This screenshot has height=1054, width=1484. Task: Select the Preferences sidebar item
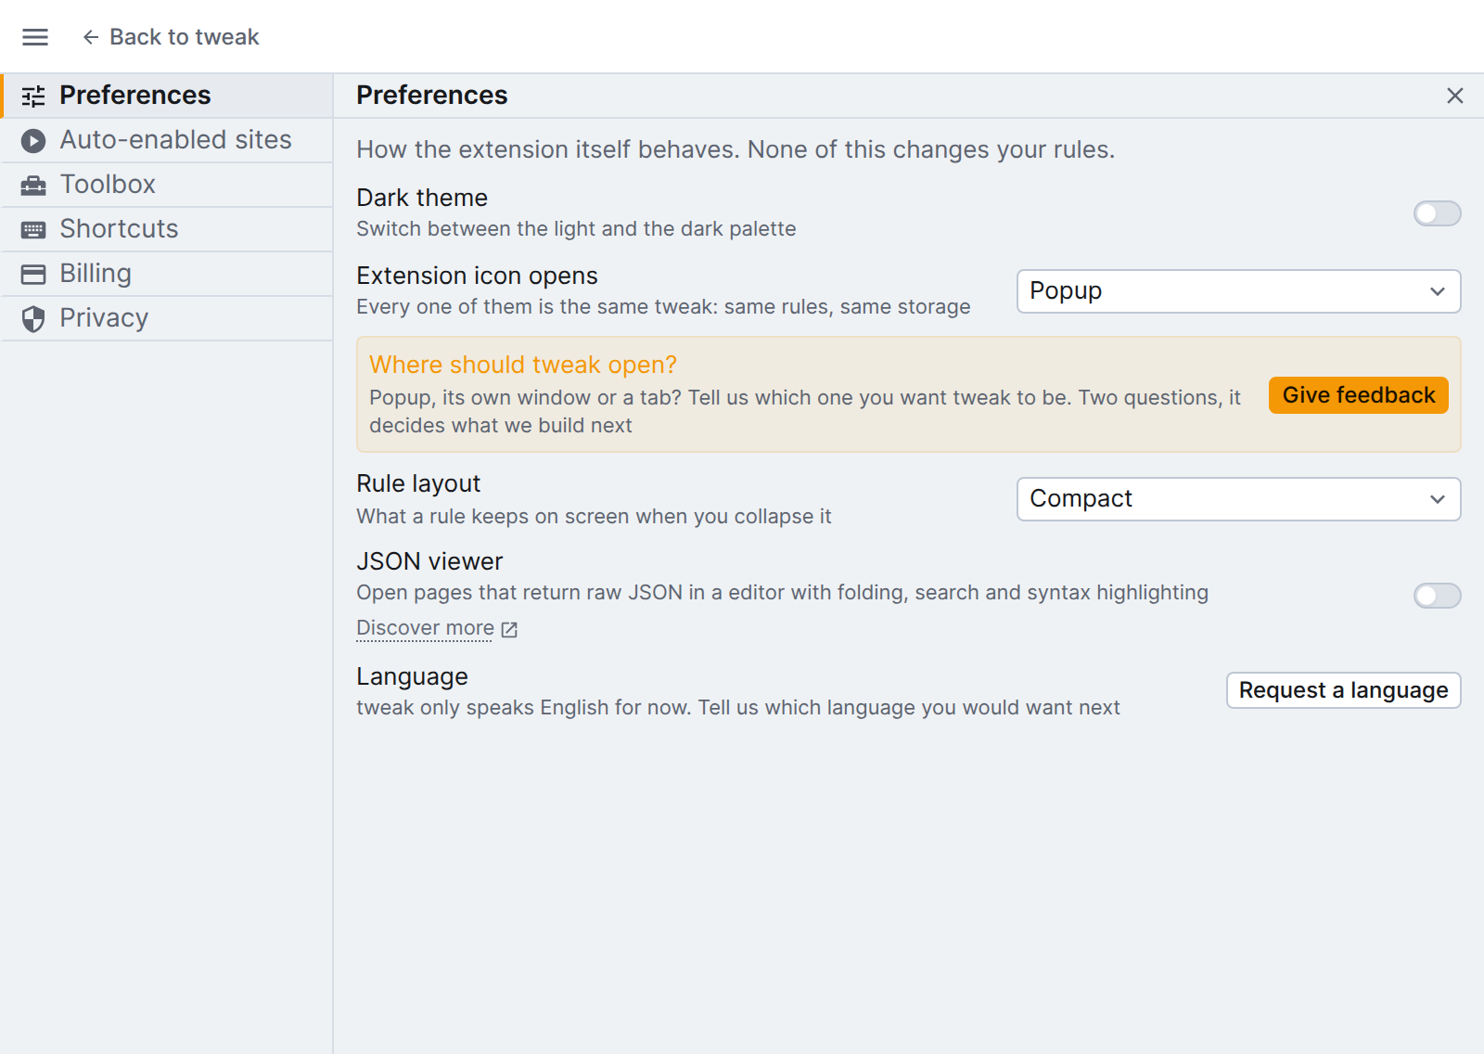tap(167, 96)
